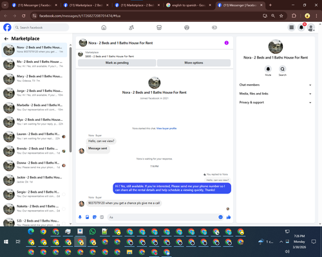The height and width of the screenshot is (257, 322).
Task: Open the Lauren conversation in list
Action: [34, 136]
